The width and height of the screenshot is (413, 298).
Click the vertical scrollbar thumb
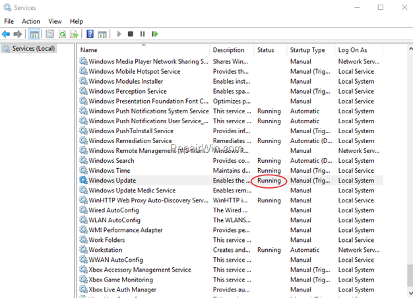410,275
